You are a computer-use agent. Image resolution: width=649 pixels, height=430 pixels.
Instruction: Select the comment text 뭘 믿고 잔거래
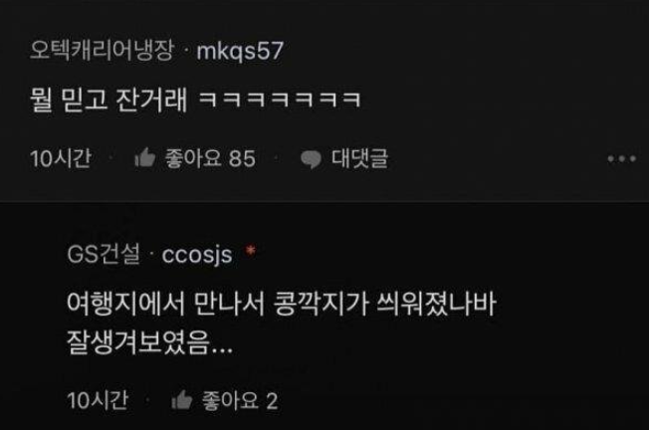point(108,101)
